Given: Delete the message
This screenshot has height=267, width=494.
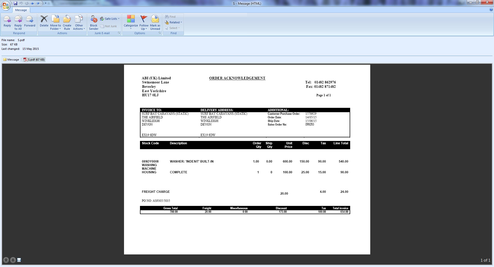Looking at the screenshot, I should (44, 21).
